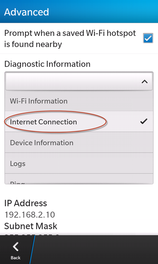
Task: Select Wi-Fi Information from the list
Action: click(x=79, y=101)
